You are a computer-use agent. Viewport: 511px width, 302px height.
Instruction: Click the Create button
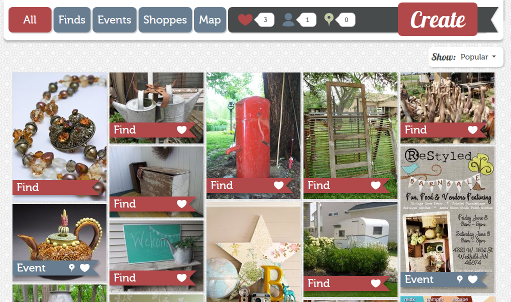point(437,19)
